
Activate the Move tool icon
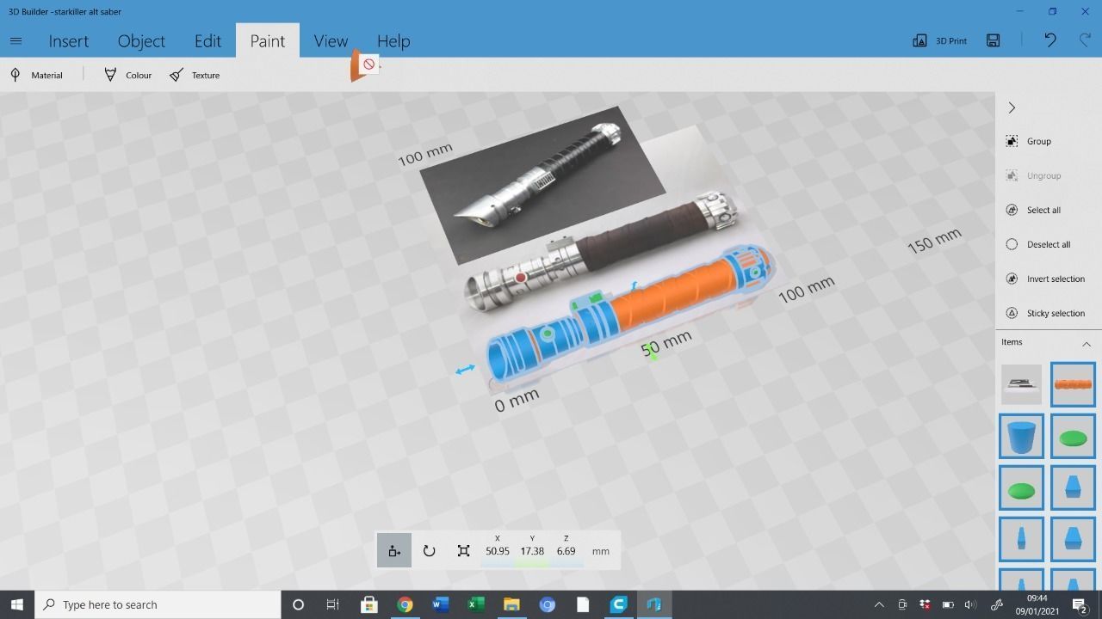394,551
